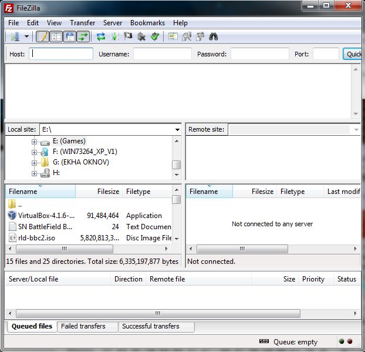Click the Priority queue column header
Screen dimensions: 365x352
tap(316, 279)
